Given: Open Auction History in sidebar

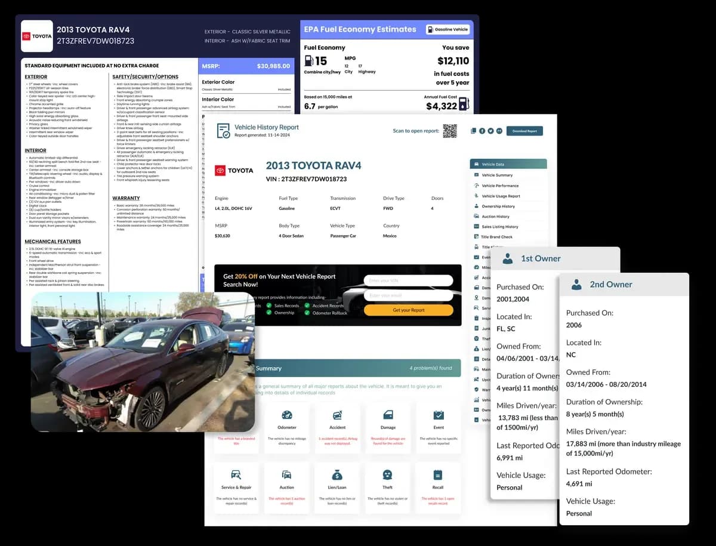Looking at the screenshot, I should [495, 217].
